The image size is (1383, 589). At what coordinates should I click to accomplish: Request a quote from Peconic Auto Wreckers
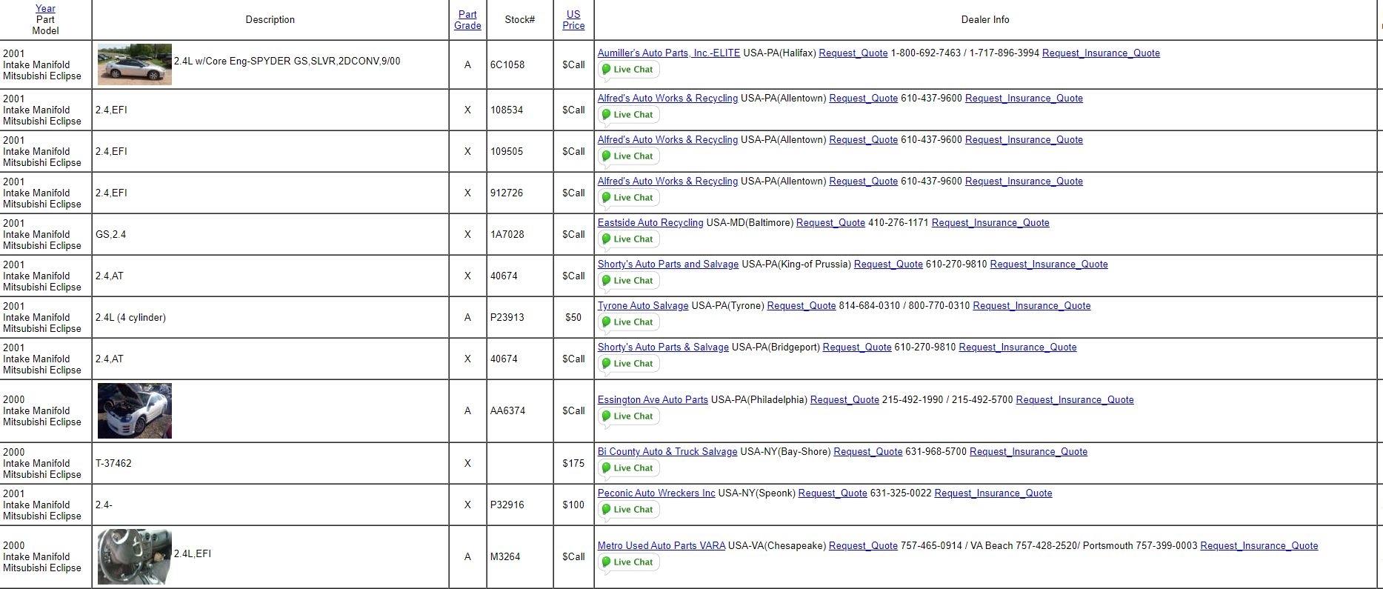[x=833, y=493]
